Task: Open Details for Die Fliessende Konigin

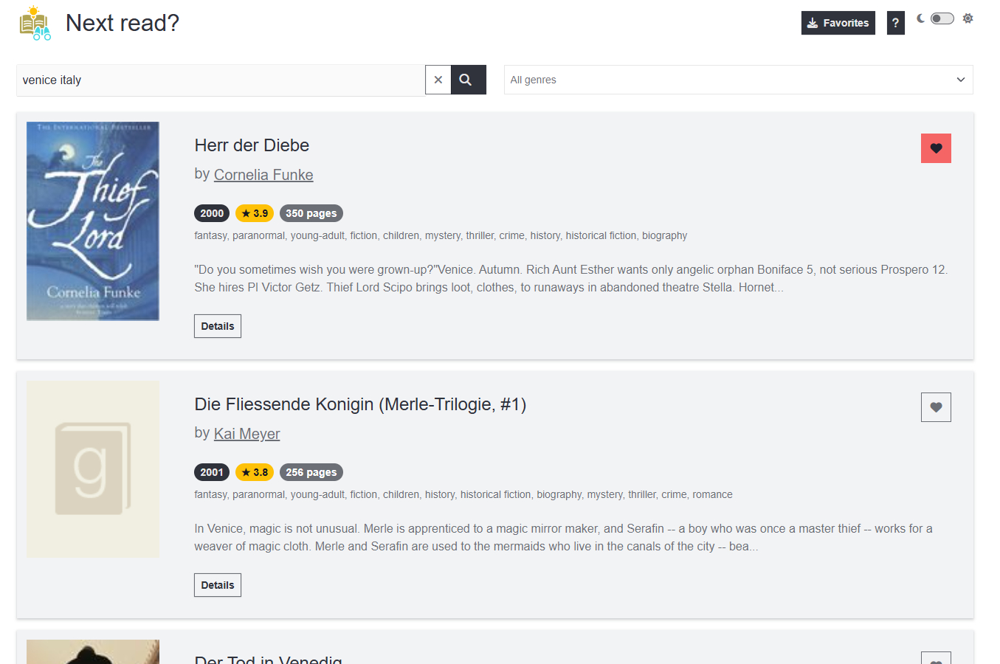Action: [x=218, y=585]
